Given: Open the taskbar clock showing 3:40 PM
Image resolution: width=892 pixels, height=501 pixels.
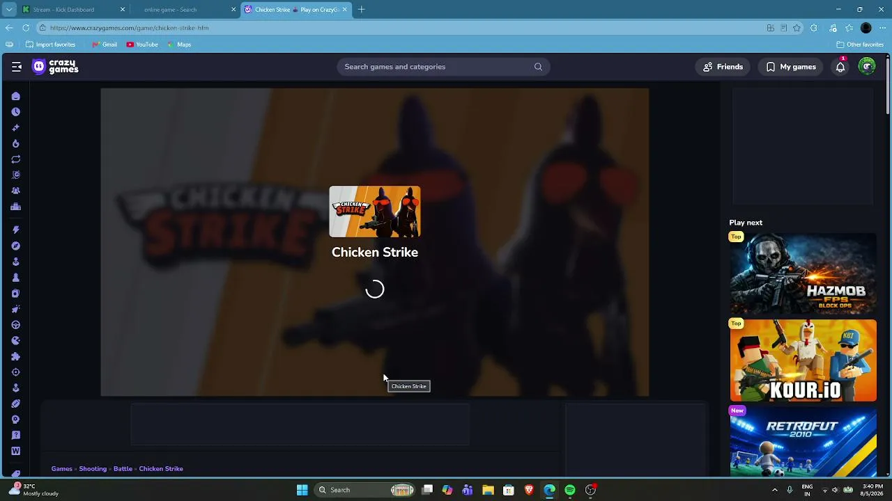Looking at the screenshot, I should (x=872, y=490).
